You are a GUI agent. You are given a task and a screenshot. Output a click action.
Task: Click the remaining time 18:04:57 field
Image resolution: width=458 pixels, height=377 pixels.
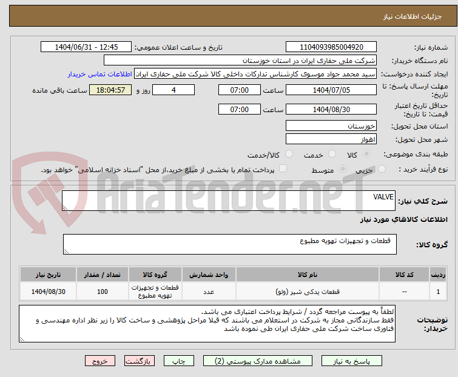click(110, 90)
